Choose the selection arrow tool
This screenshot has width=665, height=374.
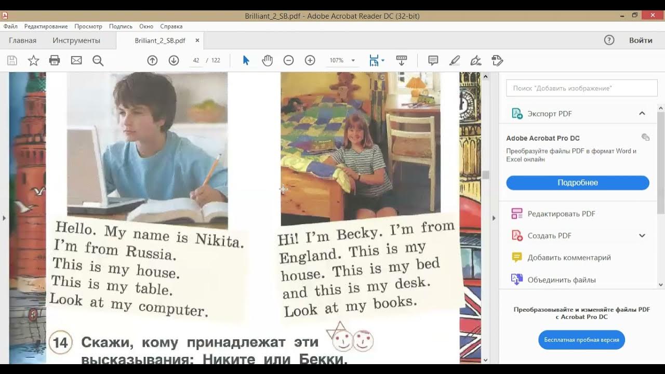[x=246, y=61]
